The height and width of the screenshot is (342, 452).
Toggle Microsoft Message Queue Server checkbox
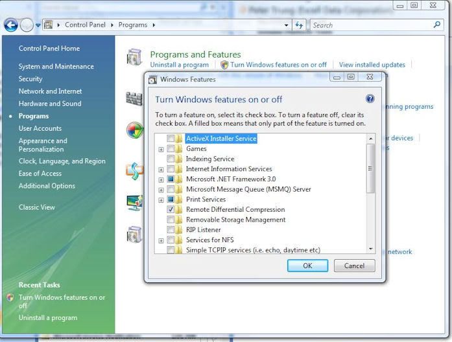(x=171, y=189)
